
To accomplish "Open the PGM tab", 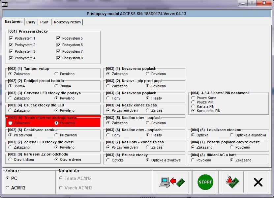I will pyautogui.click(x=44, y=22).
